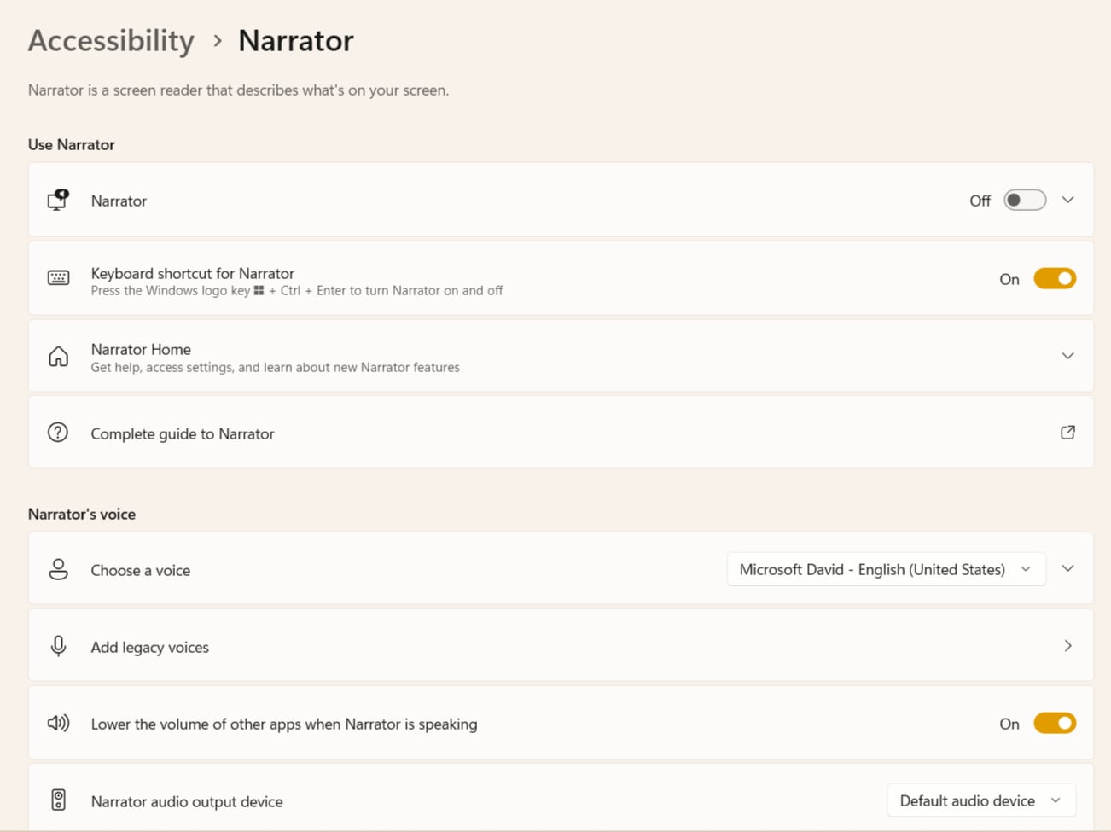
Task: Click the Narrator Home house icon
Action: 58,357
